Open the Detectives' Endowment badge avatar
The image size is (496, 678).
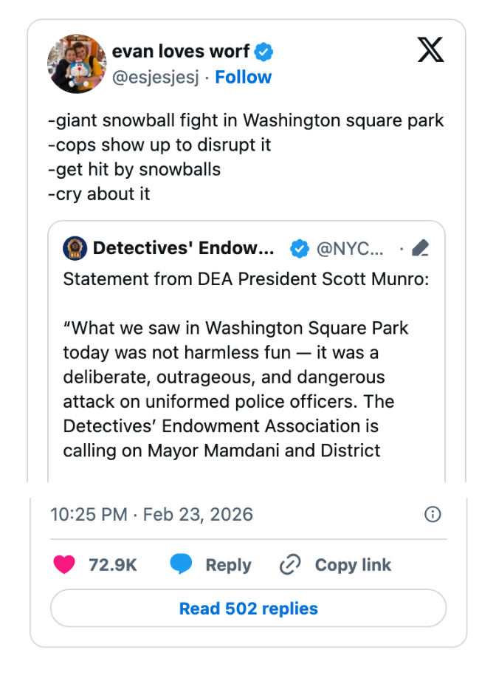click(x=74, y=249)
